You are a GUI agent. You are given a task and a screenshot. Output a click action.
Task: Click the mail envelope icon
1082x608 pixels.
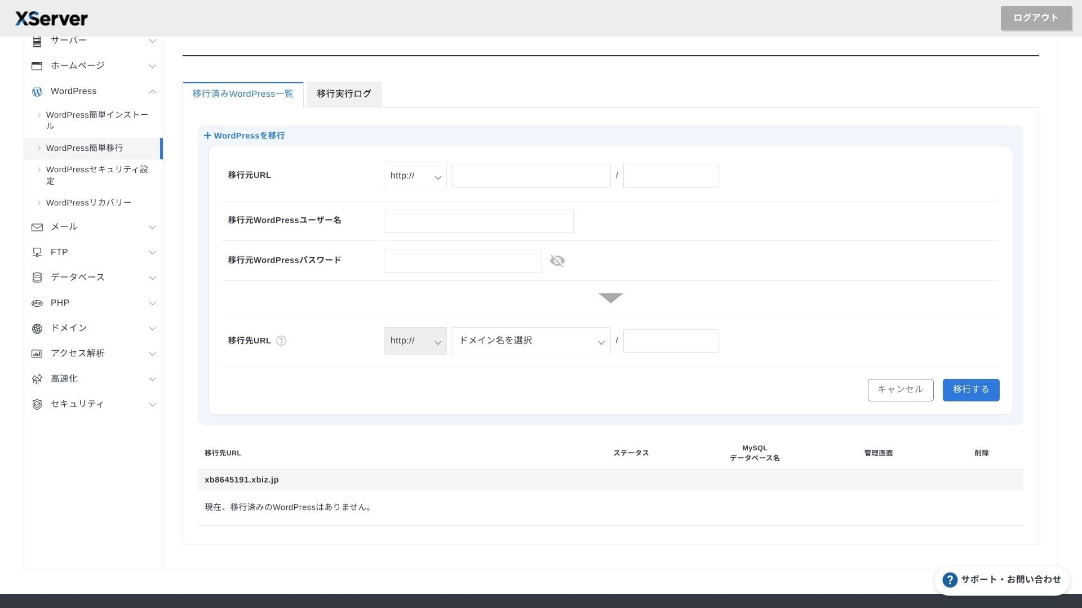tap(37, 227)
